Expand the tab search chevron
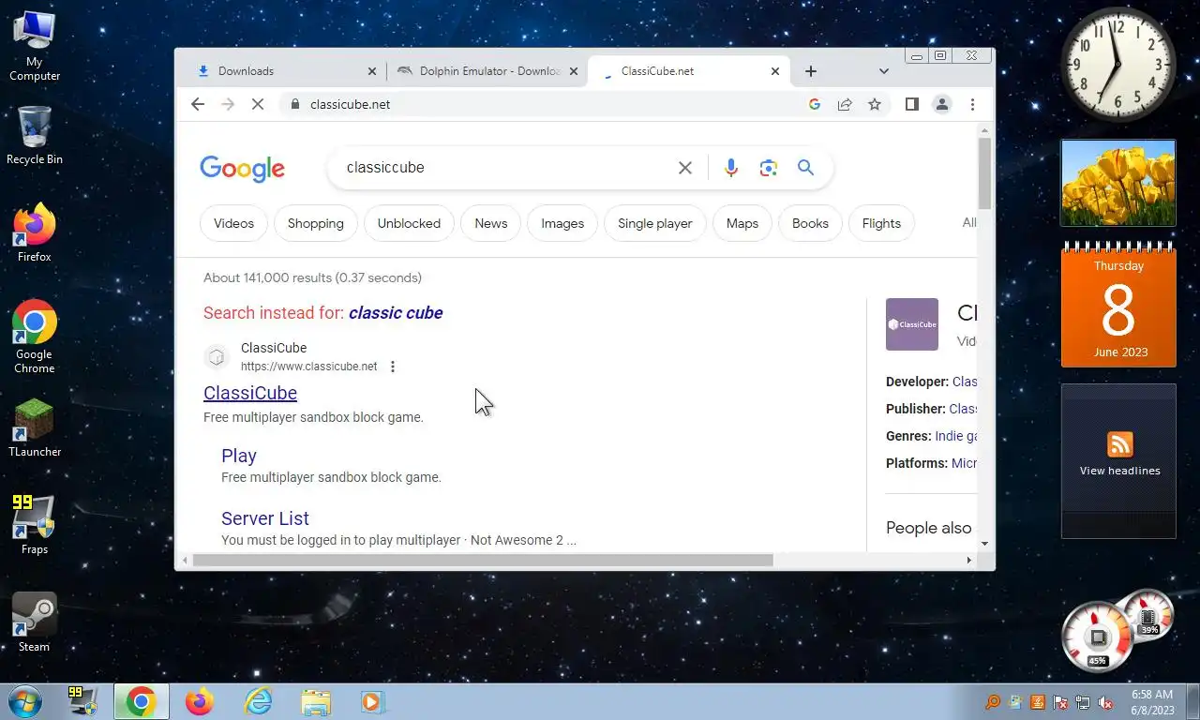Screen dimensions: 1200x720 pos(883,71)
